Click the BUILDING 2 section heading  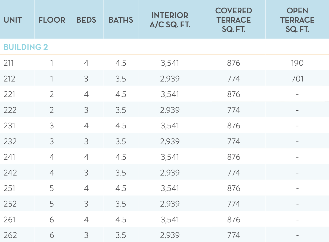tap(26, 47)
